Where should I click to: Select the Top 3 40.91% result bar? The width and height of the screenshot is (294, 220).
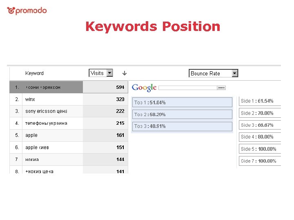[x=182, y=126]
